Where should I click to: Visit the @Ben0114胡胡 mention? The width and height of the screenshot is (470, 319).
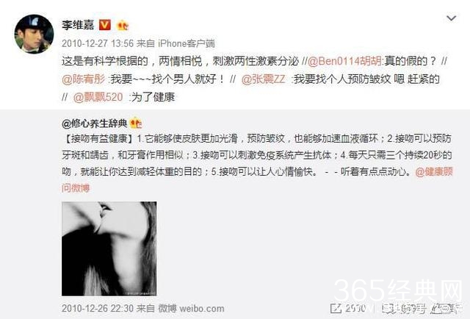tap(344, 61)
